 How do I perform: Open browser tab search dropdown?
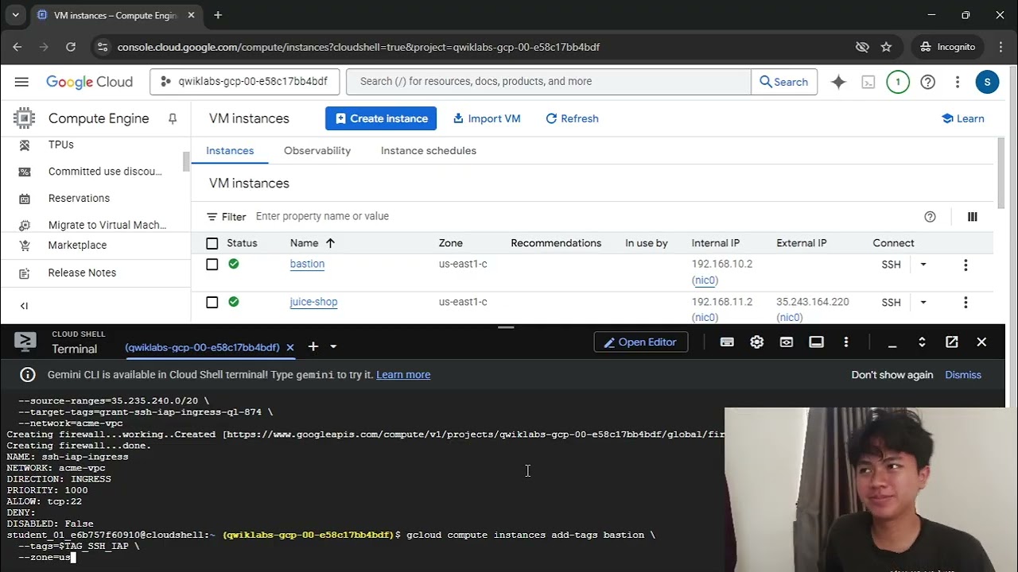(x=15, y=15)
